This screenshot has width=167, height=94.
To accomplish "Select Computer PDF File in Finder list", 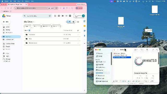I will [x=122, y=53].
